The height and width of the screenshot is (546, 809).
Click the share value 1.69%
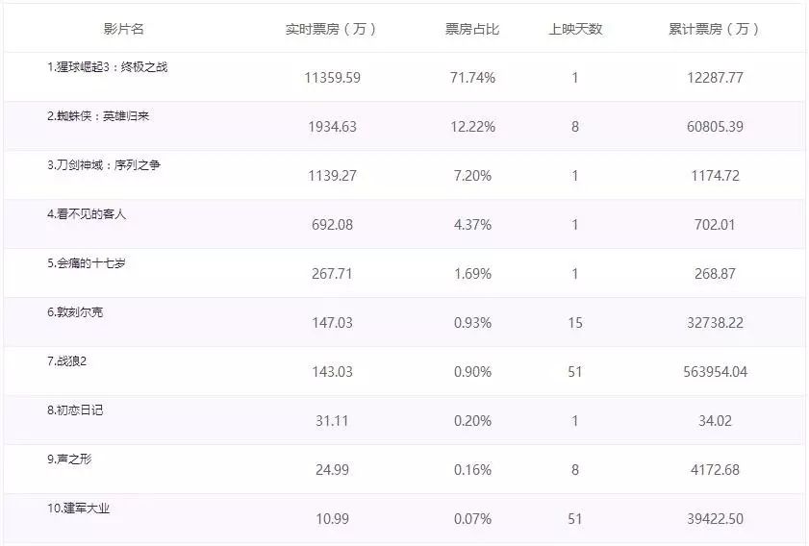click(472, 274)
